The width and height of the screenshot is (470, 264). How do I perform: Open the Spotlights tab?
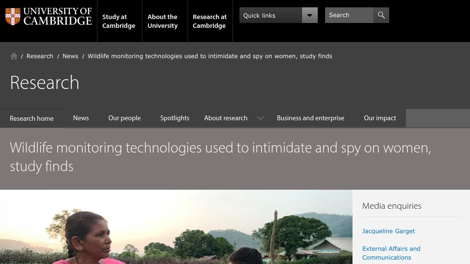coord(175,118)
